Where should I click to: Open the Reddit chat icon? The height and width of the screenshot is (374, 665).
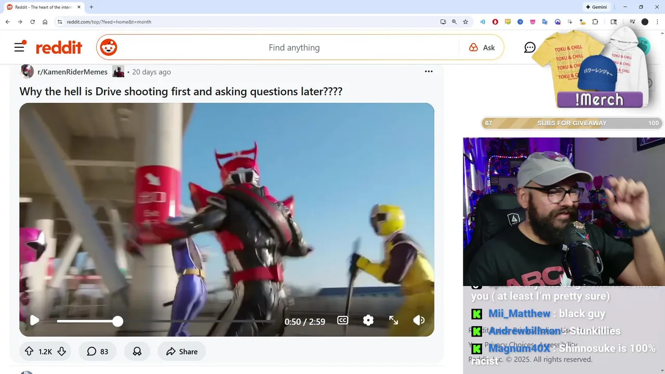(530, 48)
